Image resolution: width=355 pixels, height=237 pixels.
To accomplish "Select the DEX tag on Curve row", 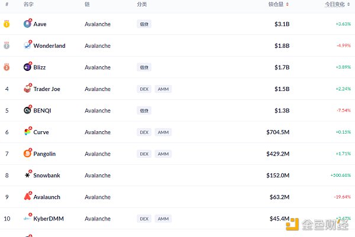I will (x=144, y=132).
